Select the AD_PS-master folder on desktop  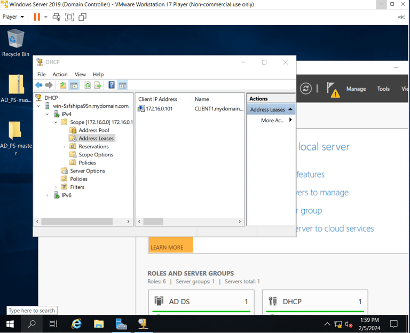pyautogui.click(x=16, y=138)
